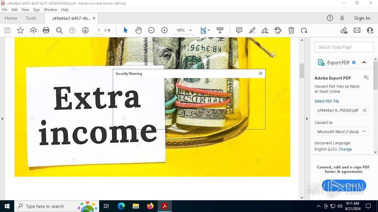Open the Window menu
This screenshot has height=212, width=378.
coord(50,10)
